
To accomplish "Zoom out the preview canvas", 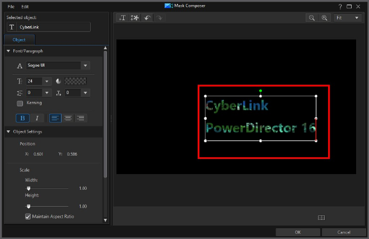I will click(312, 18).
